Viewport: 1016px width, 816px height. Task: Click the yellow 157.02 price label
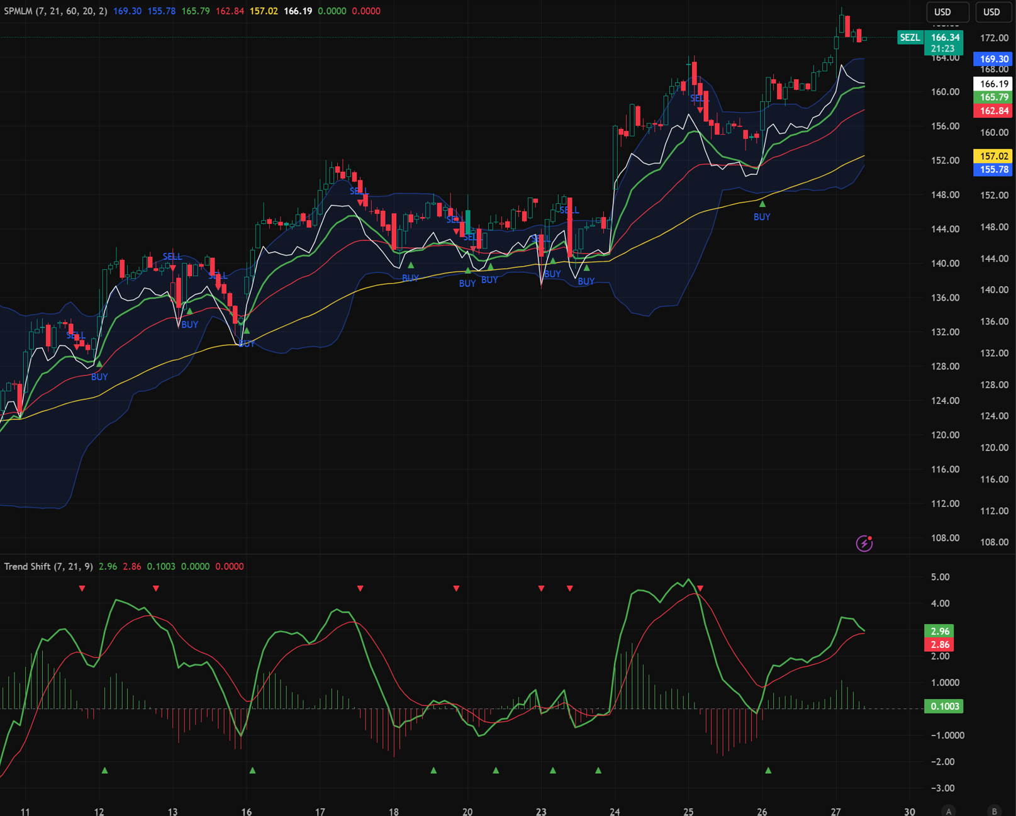click(993, 156)
